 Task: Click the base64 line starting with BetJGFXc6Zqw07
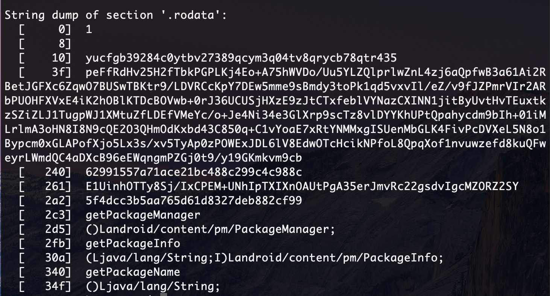point(275,87)
